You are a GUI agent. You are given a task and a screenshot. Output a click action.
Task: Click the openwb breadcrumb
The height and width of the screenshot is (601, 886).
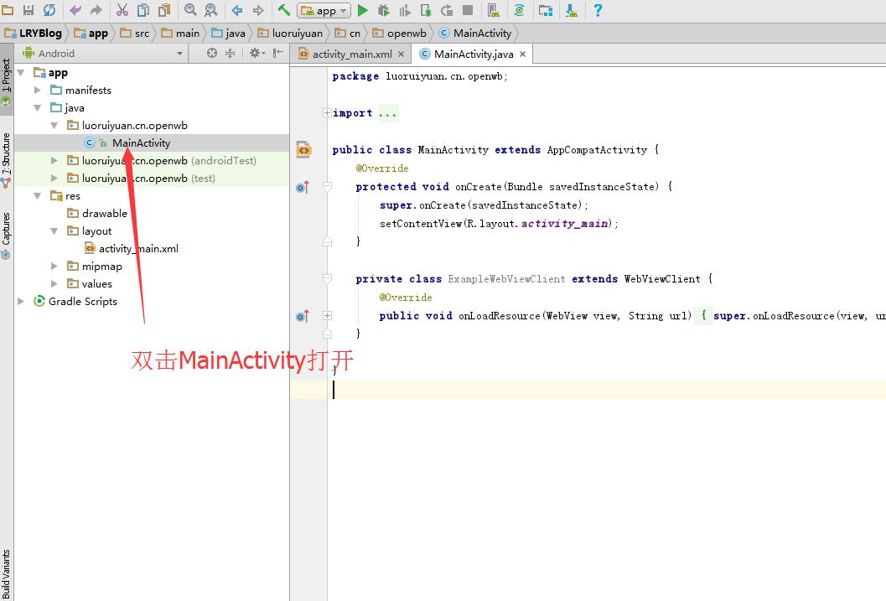tap(400, 34)
